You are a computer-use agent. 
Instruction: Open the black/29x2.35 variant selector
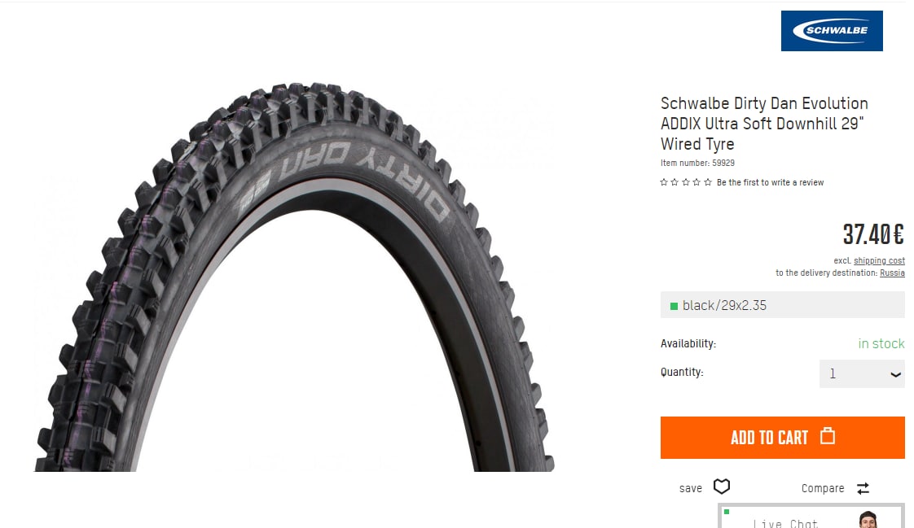(782, 305)
